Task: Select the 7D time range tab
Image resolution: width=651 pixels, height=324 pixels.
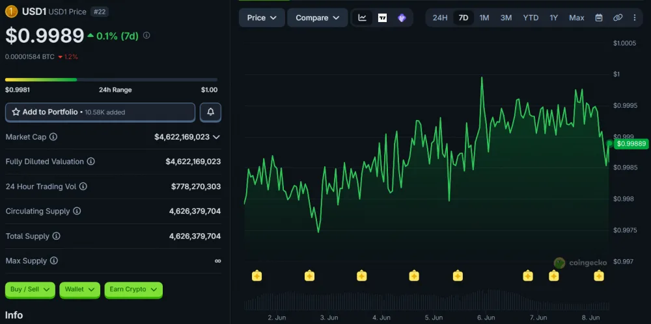Action: pyautogui.click(x=464, y=18)
